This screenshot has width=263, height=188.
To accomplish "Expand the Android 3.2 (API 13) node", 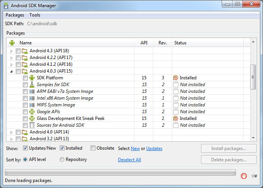I will [x=11, y=139].
